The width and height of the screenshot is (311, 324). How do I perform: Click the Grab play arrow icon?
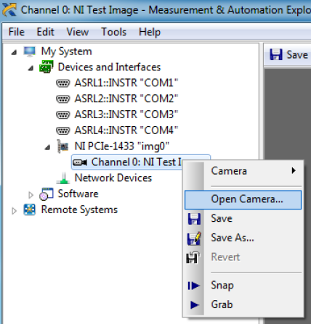[x=195, y=305]
